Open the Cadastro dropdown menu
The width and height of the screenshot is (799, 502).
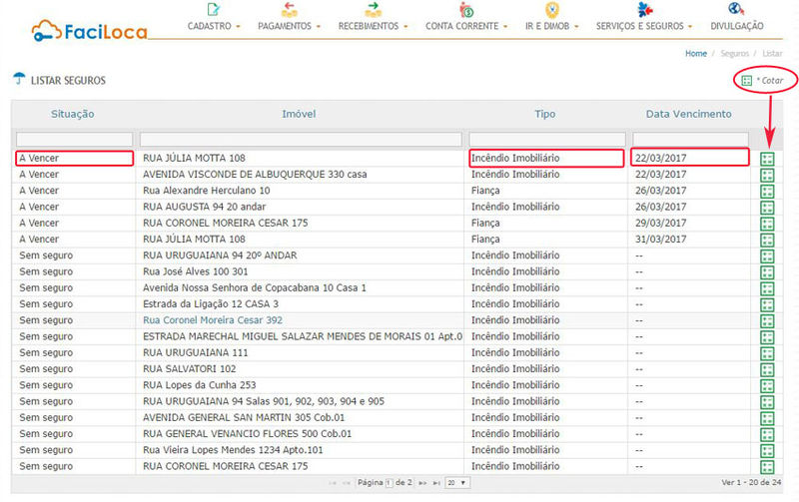(214, 26)
